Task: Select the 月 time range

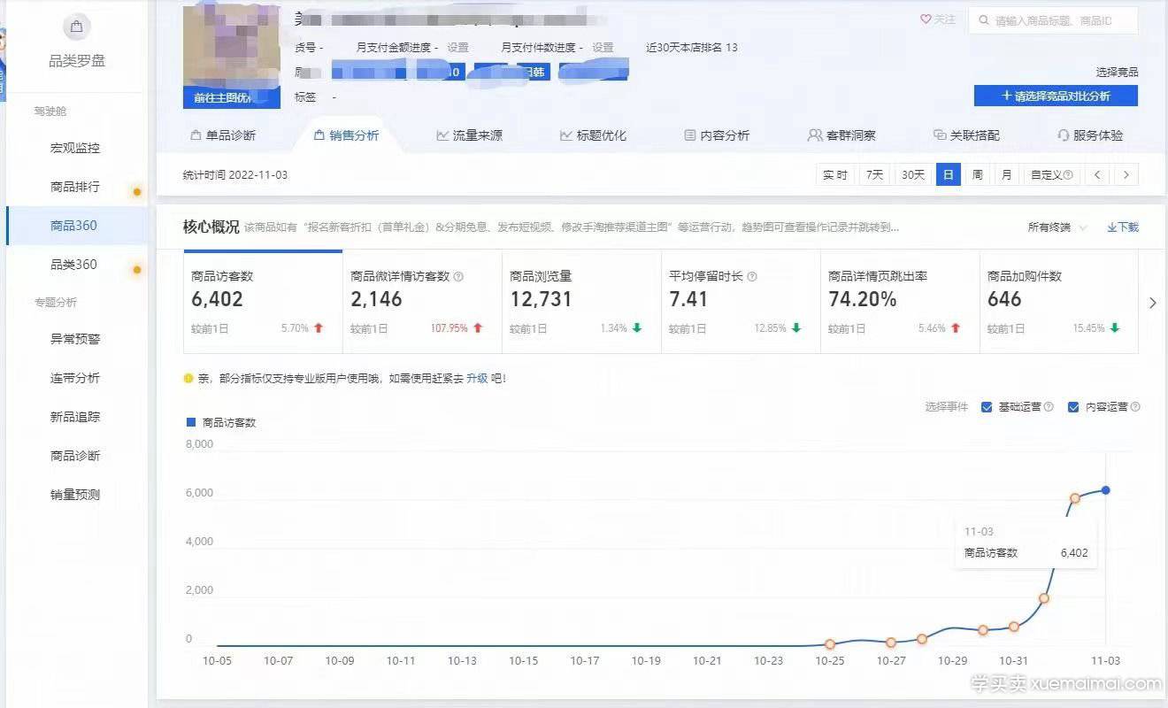Action: point(1006,175)
